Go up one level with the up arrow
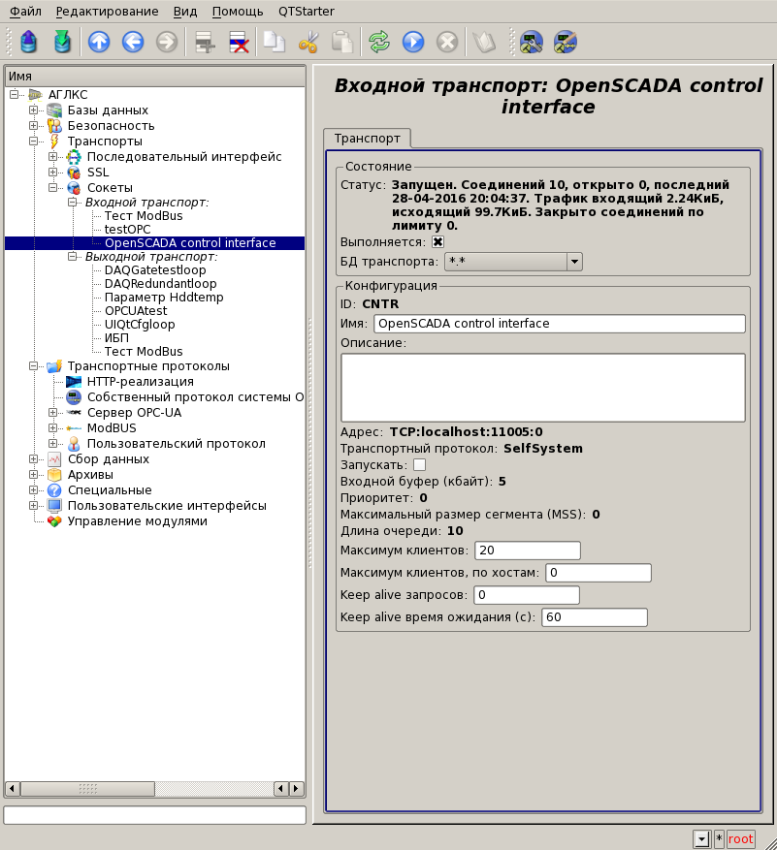 (x=99, y=42)
